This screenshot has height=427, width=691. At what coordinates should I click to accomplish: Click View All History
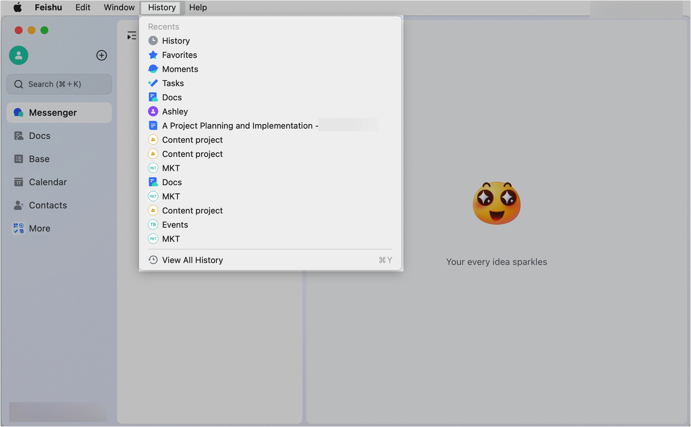point(192,260)
